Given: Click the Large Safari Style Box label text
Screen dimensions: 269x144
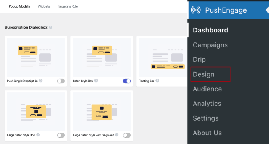Looking at the screenshot, I should click(21, 135).
